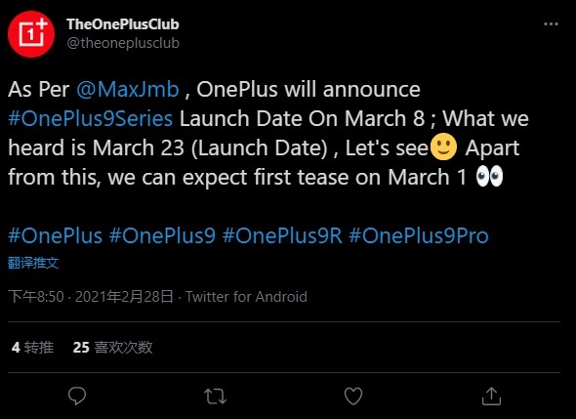Click the 翻译推文 translate tweet link
Screen dimensions: 576x419
[x=33, y=263]
